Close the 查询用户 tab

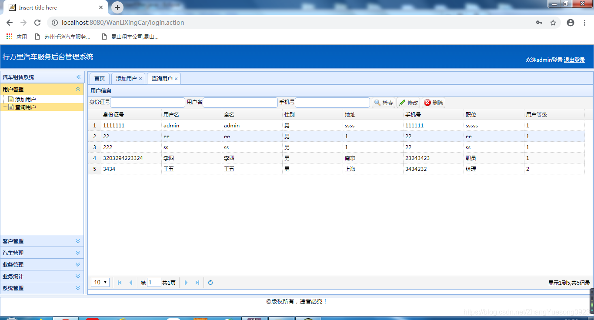(176, 79)
